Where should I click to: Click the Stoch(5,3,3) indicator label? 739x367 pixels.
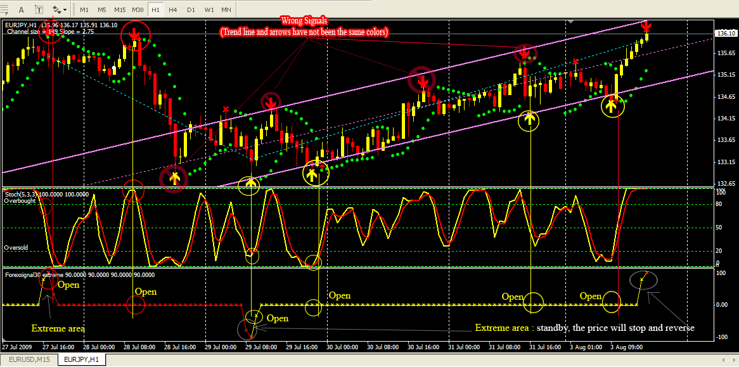pos(47,193)
